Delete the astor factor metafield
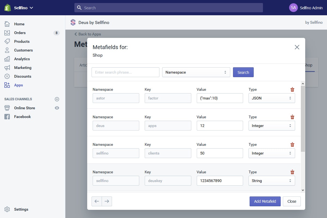This screenshot has width=327, height=218. [292, 89]
